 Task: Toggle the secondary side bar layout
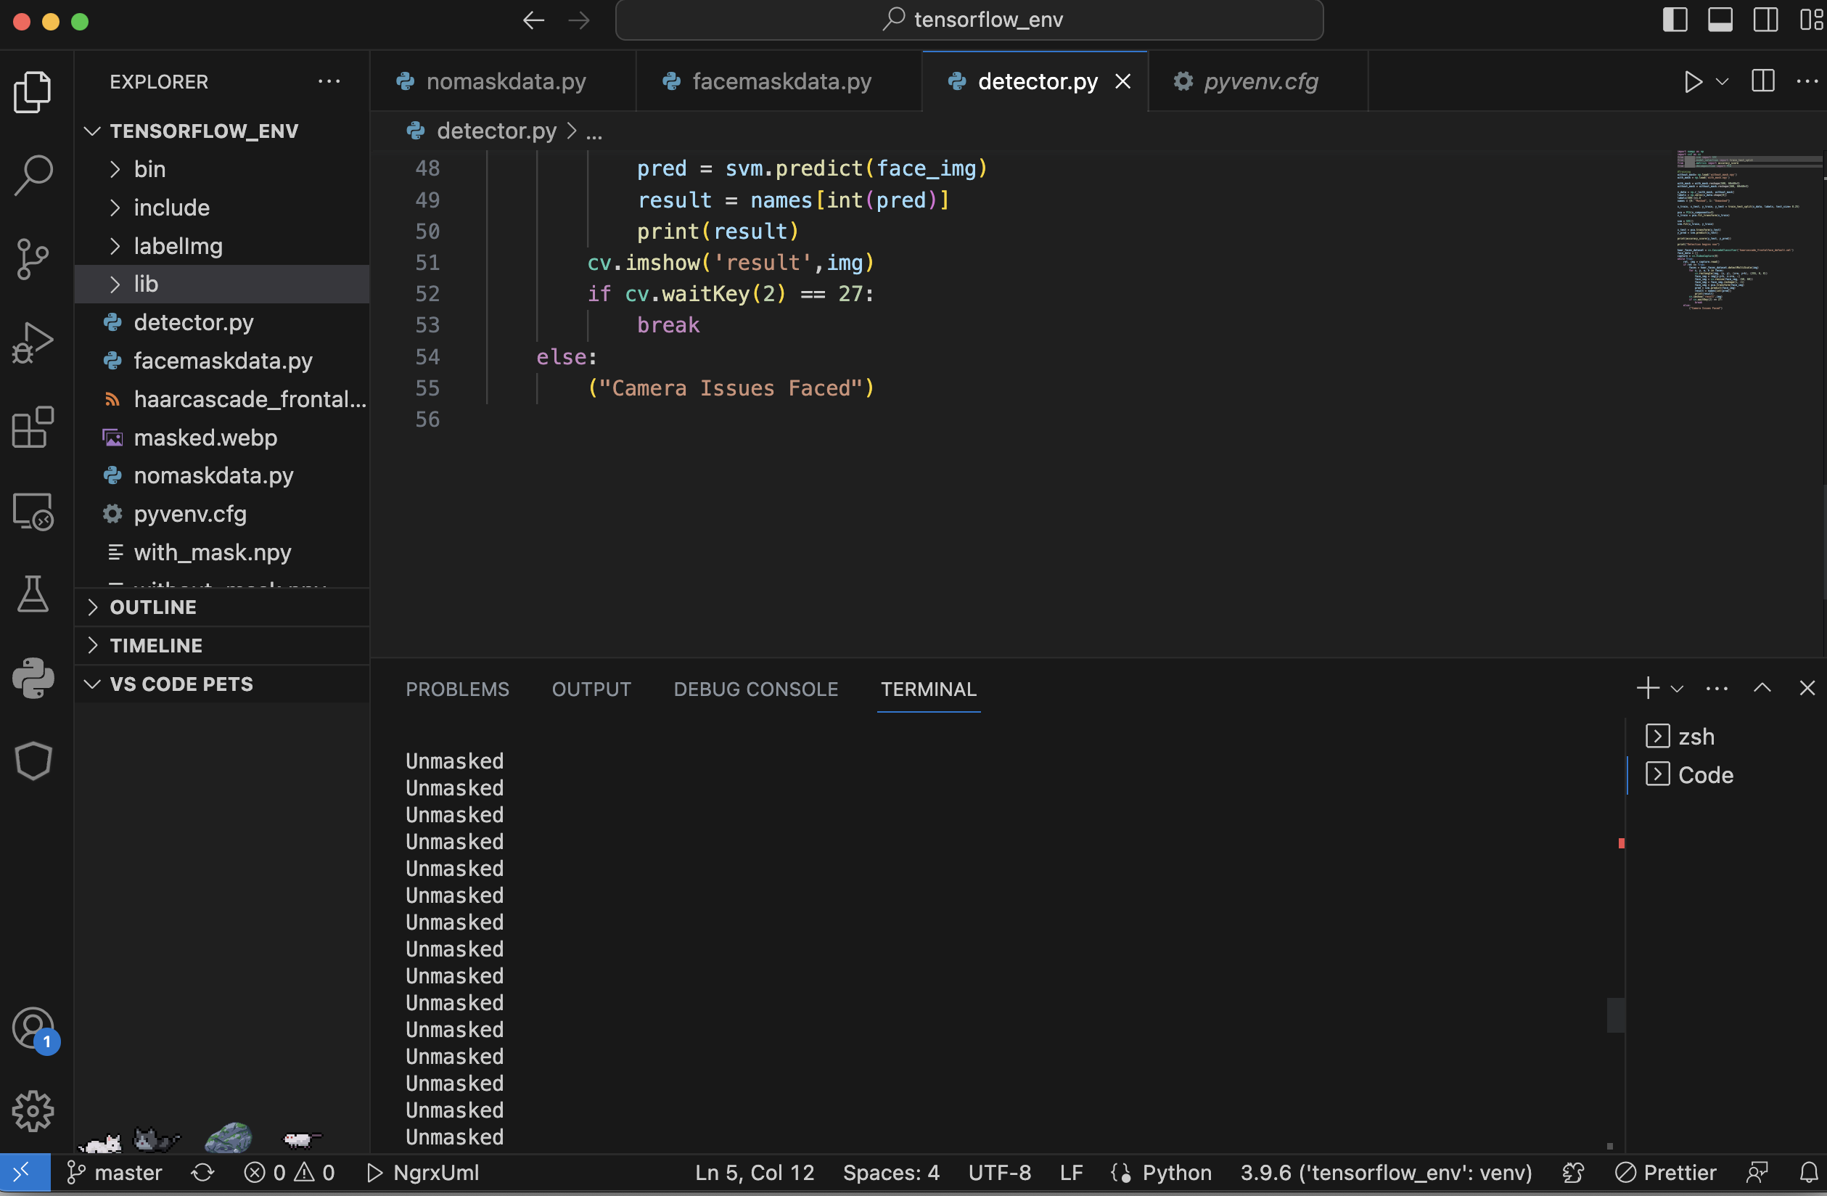(1765, 20)
